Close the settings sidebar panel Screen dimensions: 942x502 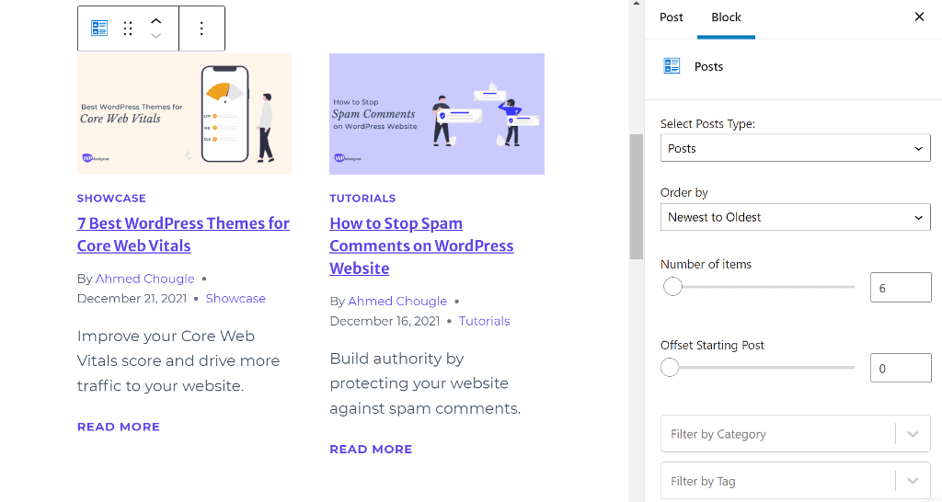tap(919, 17)
